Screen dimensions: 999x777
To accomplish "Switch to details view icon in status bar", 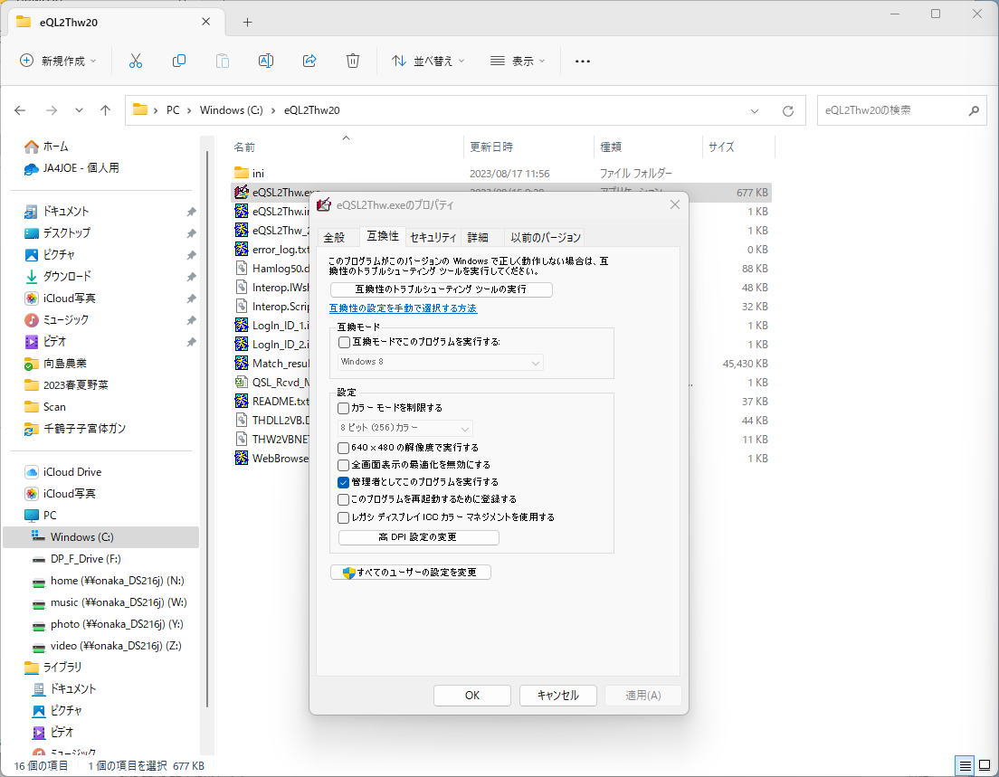I will click(966, 765).
